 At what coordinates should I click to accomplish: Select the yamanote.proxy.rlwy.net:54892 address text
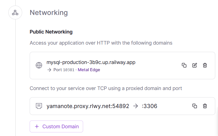tap(88, 106)
